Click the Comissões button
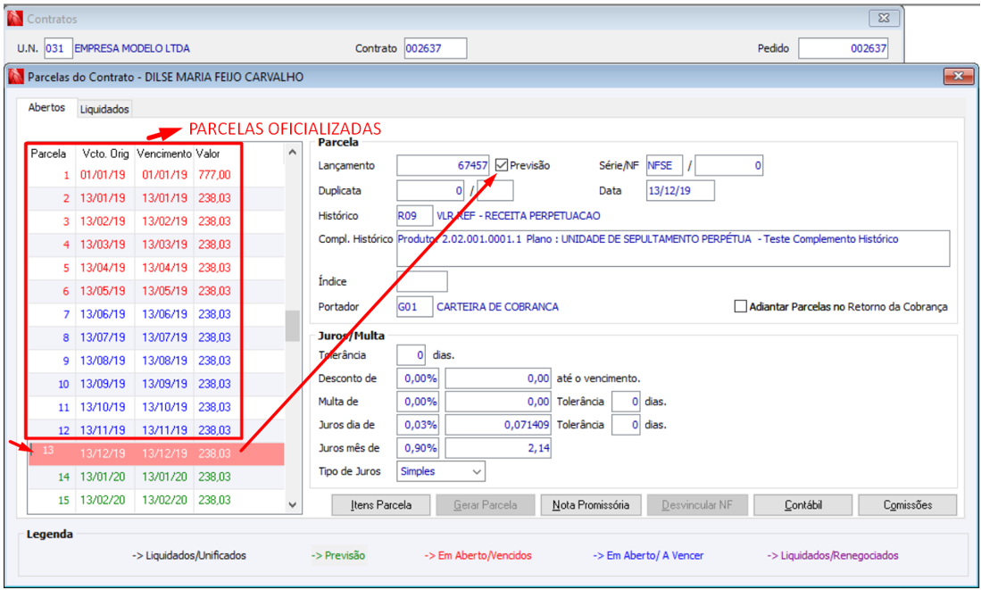 [908, 505]
